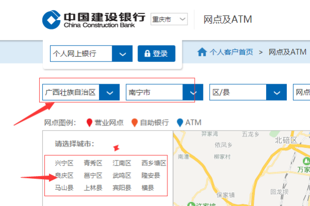Open 个人客户首页 breadcrumb link
The width and height of the screenshot is (310, 206).
231,52
